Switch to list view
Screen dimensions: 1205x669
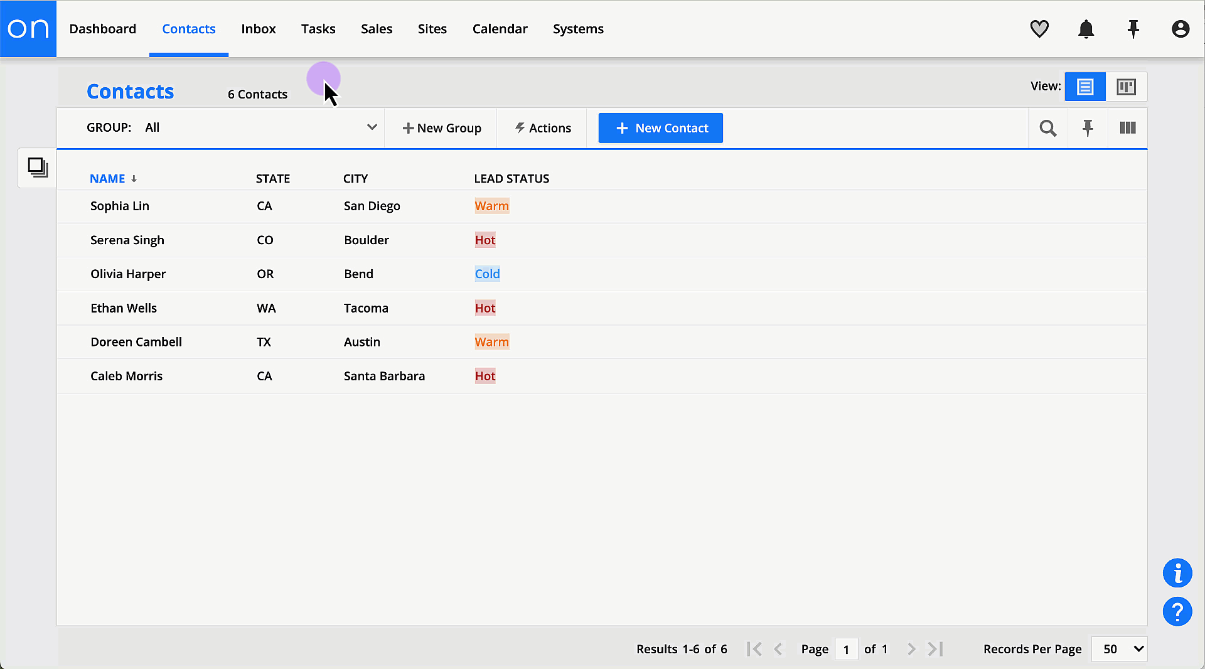1084,87
